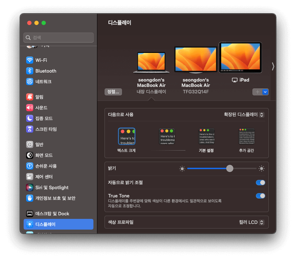Open the blue arrow add-display dropdown
This screenshot has height=260, width=296.
click(265, 92)
